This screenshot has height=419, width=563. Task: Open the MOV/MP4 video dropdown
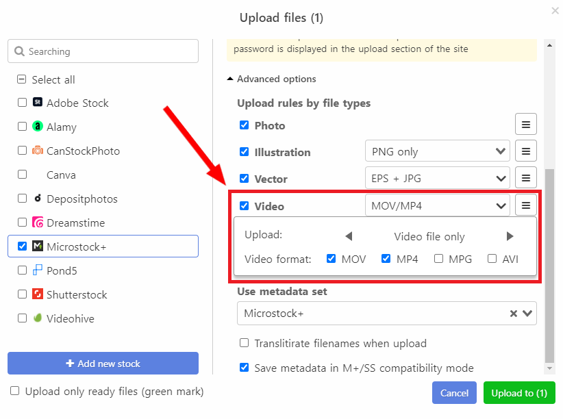(438, 205)
